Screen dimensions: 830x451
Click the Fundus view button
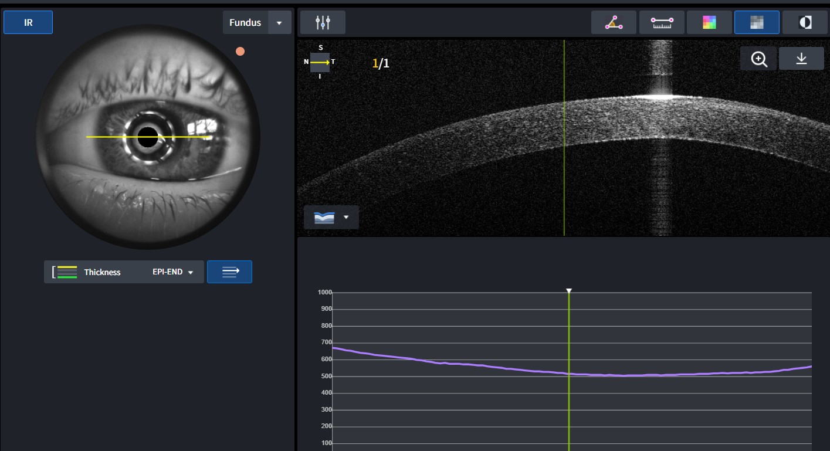click(x=245, y=23)
